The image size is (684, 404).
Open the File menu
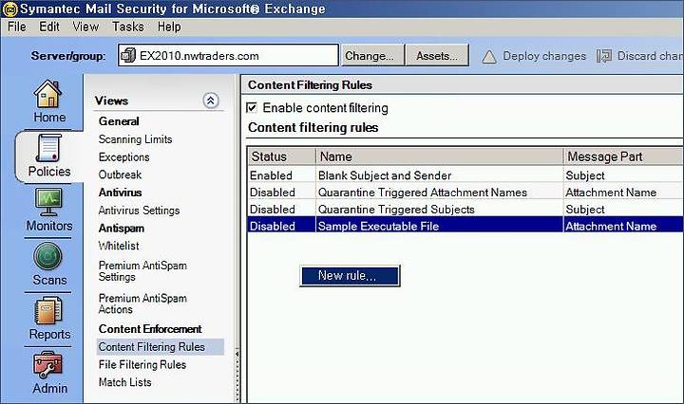16,27
